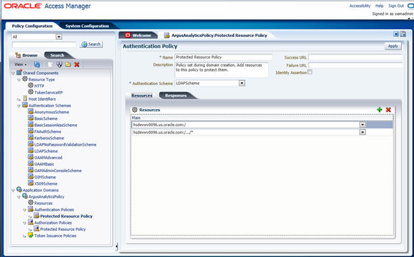Click the icon next to AnonymousScheme
This screenshot has width=414, height=257.
click(x=30, y=111)
